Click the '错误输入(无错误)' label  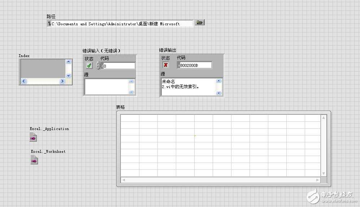[x=101, y=51]
